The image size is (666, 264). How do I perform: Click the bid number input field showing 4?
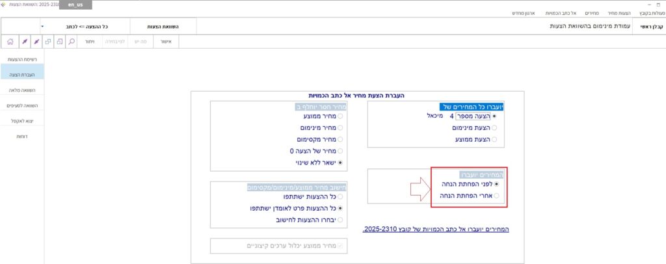click(x=467, y=116)
